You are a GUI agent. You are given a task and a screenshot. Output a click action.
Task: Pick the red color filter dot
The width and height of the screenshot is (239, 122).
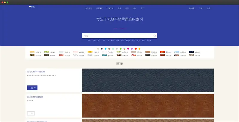136,49
